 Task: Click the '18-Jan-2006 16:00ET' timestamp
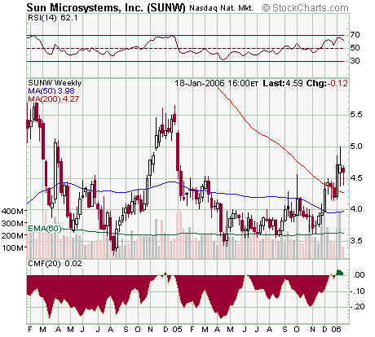click(x=216, y=83)
